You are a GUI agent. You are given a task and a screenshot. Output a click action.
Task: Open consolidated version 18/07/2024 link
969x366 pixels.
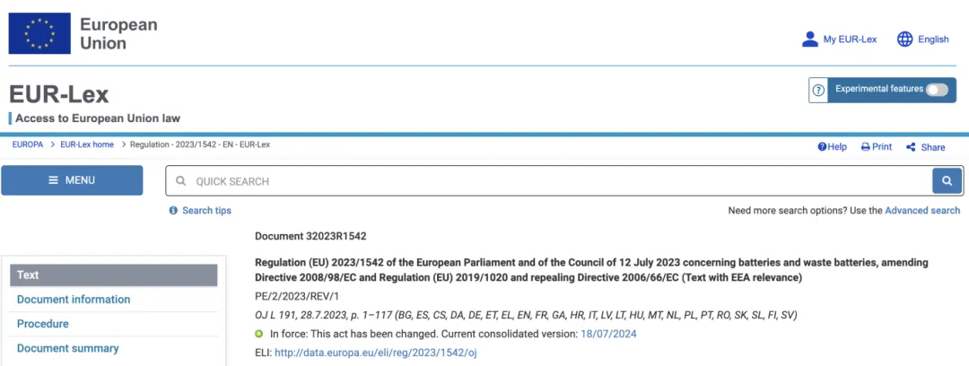click(608, 334)
